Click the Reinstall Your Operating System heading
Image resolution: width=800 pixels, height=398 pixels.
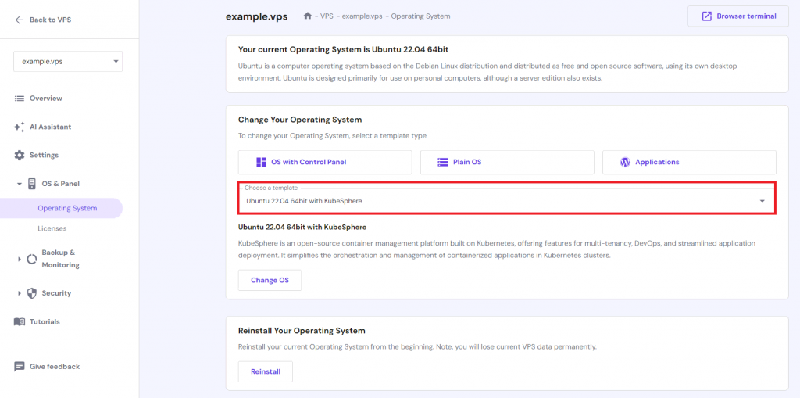click(302, 331)
